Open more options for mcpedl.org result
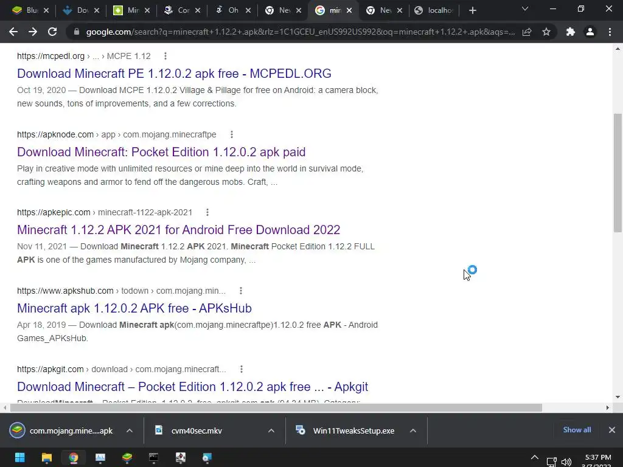Screen dimensions: 623x467 165,56
